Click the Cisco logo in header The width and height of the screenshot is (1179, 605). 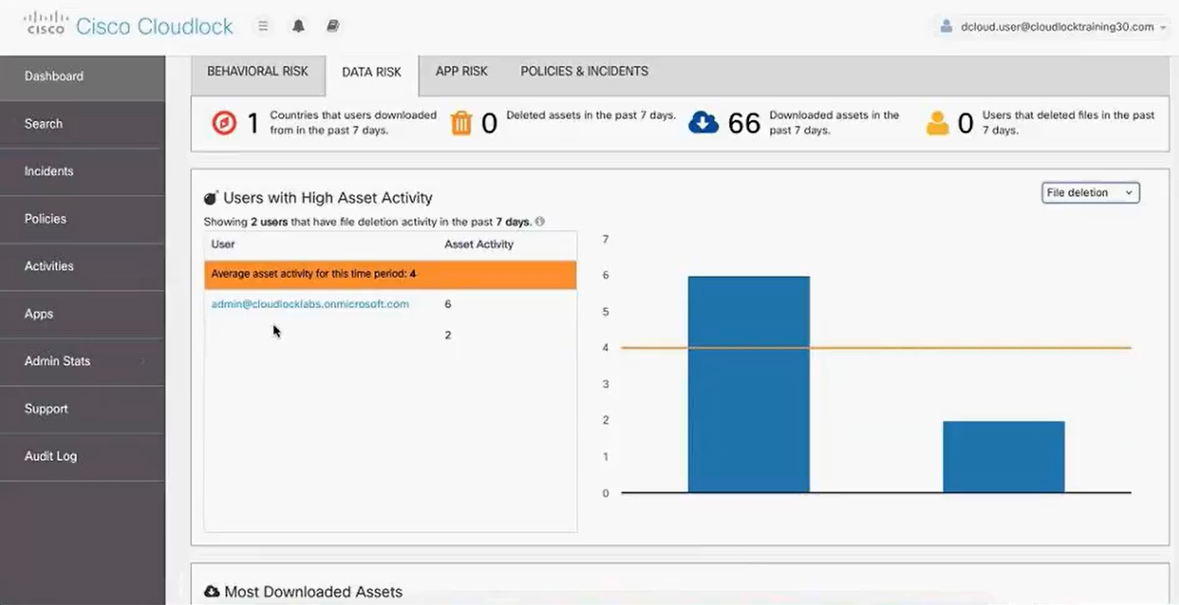45,24
